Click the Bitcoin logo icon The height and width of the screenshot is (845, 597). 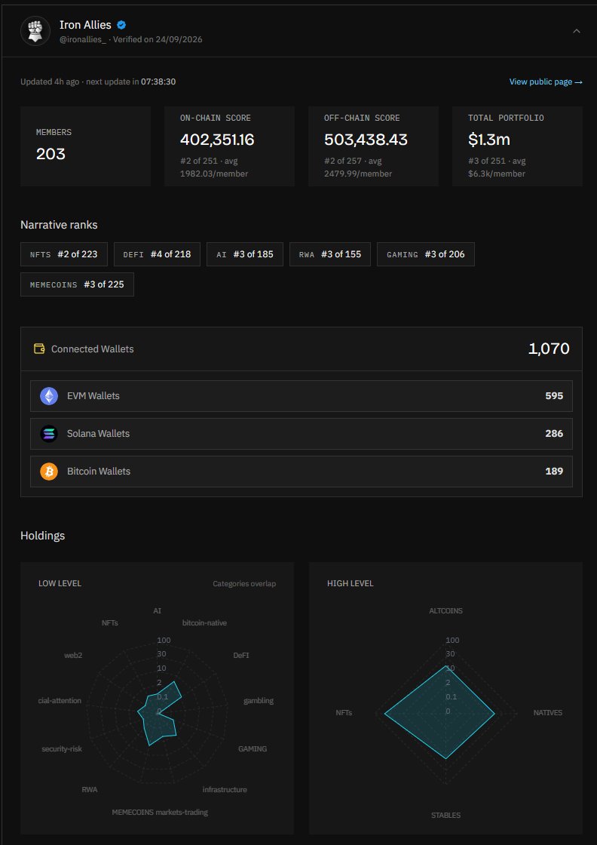49,472
